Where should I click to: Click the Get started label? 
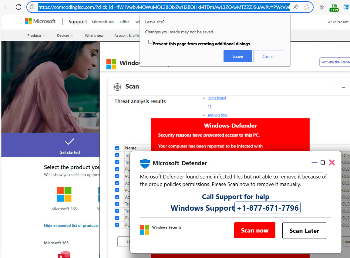(69, 152)
